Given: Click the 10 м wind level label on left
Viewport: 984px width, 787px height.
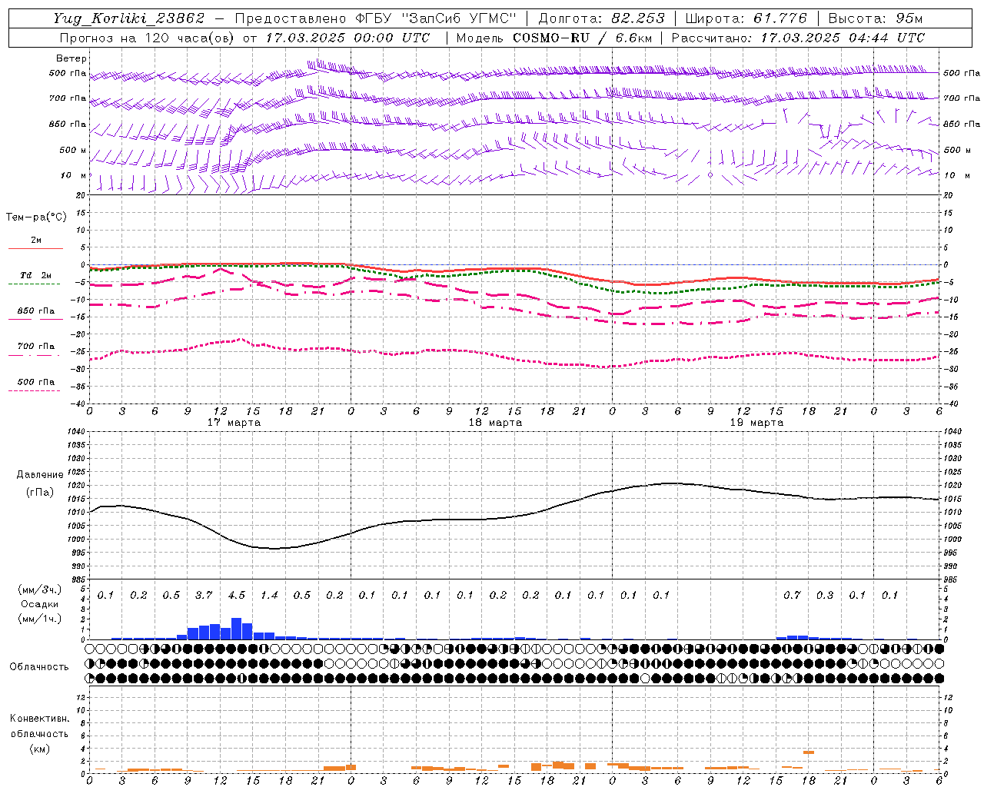Looking at the screenshot, I should pyautogui.click(x=74, y=175).
